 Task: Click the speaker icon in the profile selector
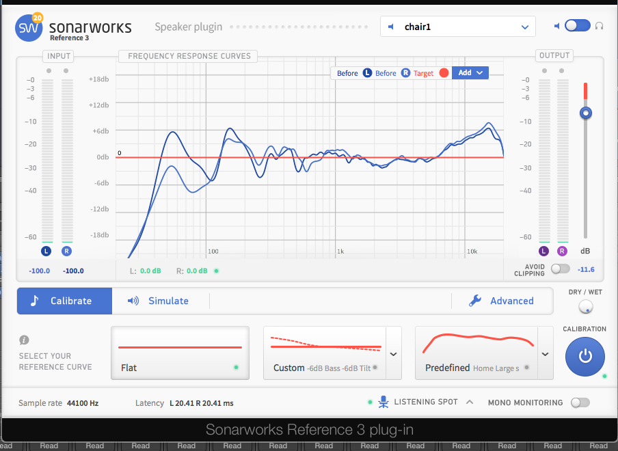click(391, 27)
